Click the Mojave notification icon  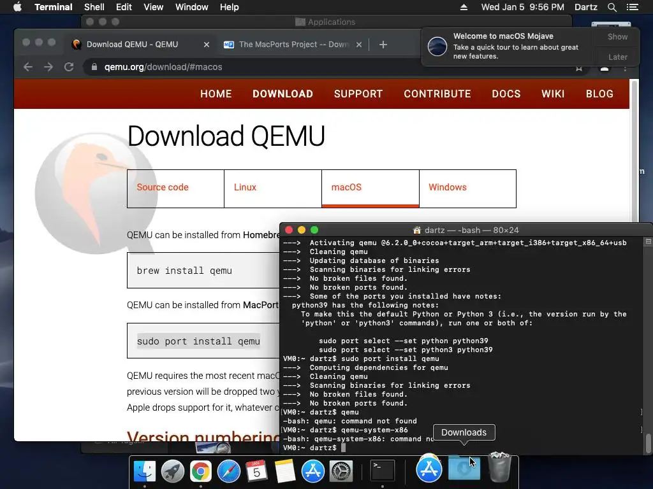click(437, 46)
